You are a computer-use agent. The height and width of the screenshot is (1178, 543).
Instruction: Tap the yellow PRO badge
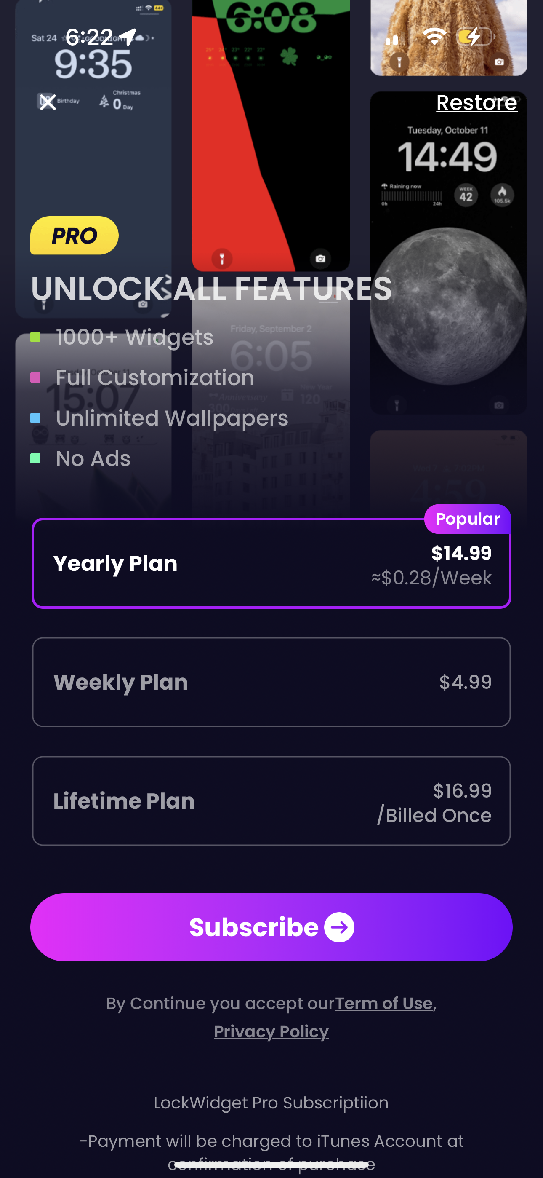pos(75,236)
